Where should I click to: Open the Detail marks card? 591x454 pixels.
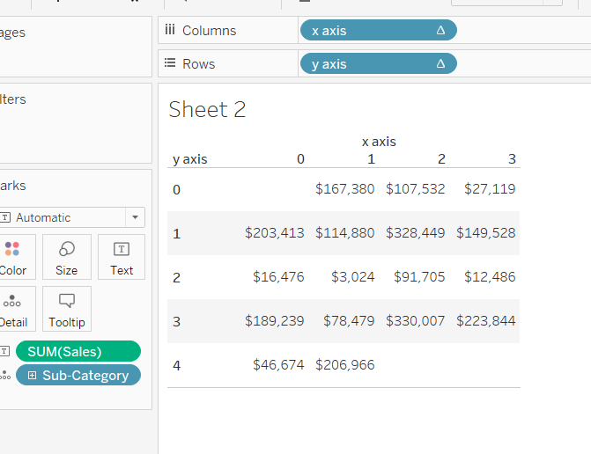coord(14,309)
